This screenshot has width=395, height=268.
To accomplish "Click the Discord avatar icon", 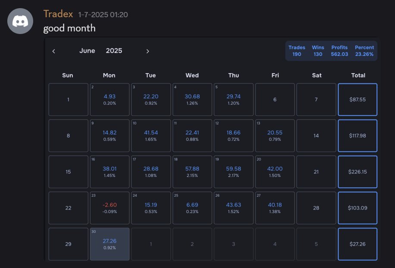I will click(20, 21).
